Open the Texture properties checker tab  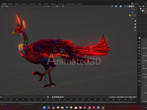tap(139, 85)
